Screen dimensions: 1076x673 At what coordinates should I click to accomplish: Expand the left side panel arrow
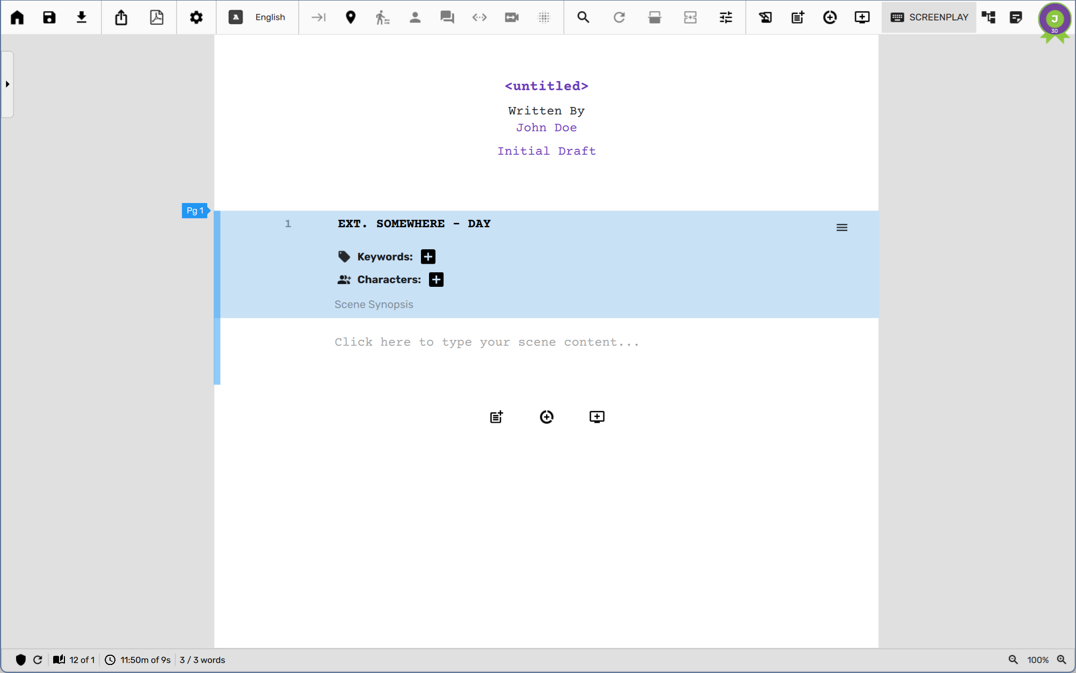click(8, 84)
